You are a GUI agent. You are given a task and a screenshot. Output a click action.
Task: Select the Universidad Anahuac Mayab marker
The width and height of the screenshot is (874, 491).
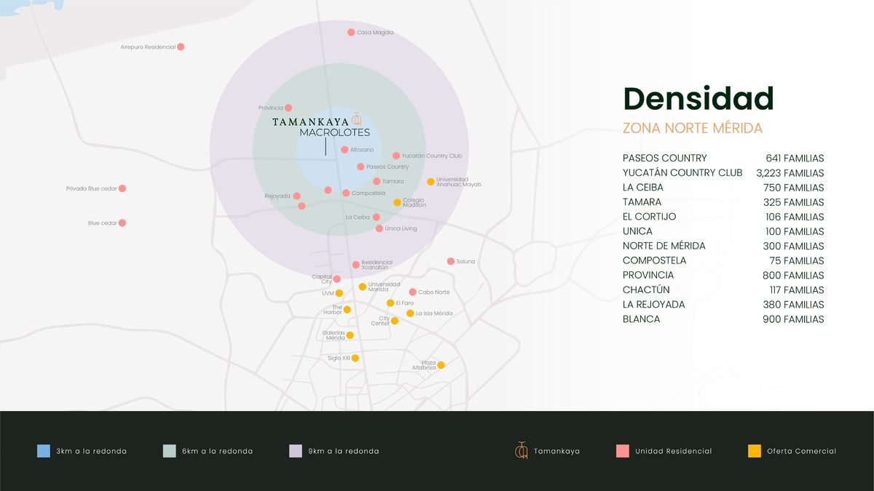tap(430, 182)
